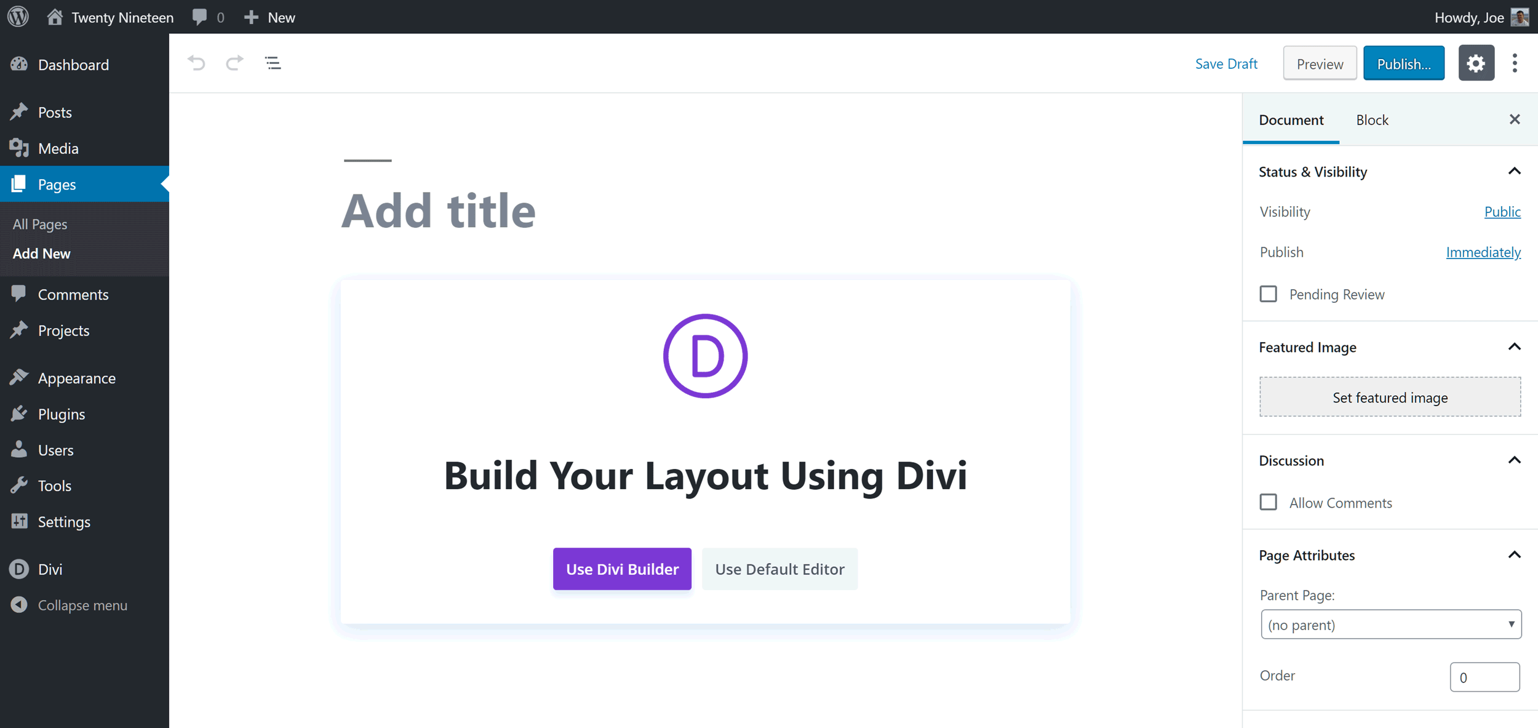Click the Divi builder icon in sidebar
This screenshot has width=1538, height=728.
pyautogui.click(x=18, y=568)
